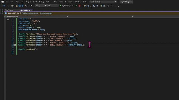The width and height of the screenshot is (179, 100).
Task: Open the Extensions menu
Action: pyautogui.click(x=69, y=2)
